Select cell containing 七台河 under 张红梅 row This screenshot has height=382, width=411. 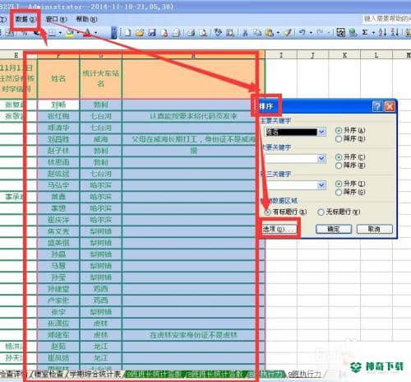(101, 116)
